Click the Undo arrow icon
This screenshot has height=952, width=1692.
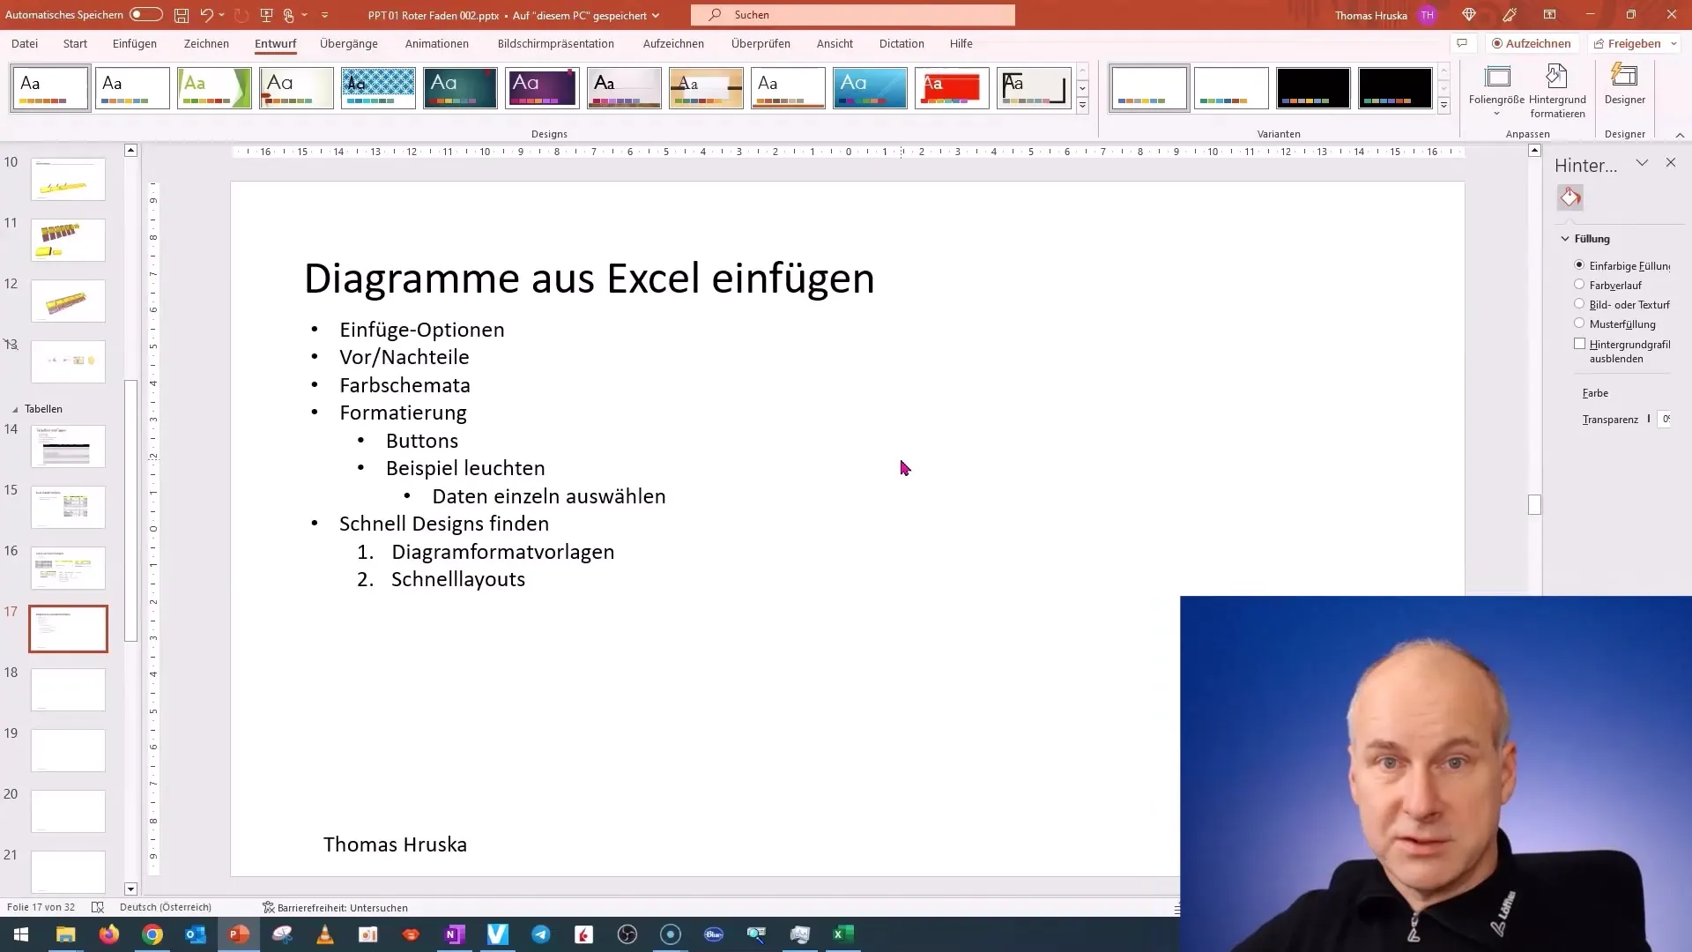pyautogui.click(x=206, y=15)
